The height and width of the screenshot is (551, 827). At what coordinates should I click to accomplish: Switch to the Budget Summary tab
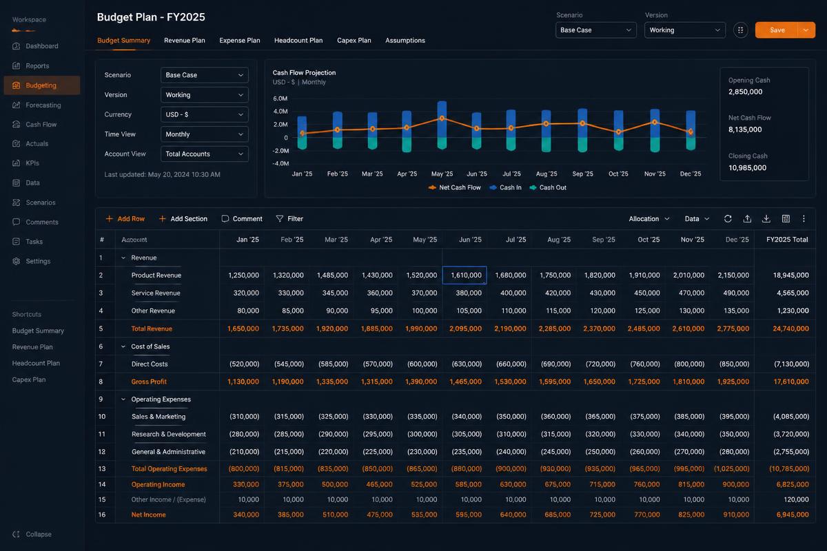coord(123,41)
